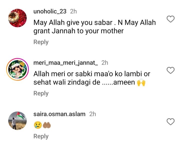The height and width of the screenshot is (142, 185).
Task: Reply to saira.osman.aslam's comment
Action: 41,136
